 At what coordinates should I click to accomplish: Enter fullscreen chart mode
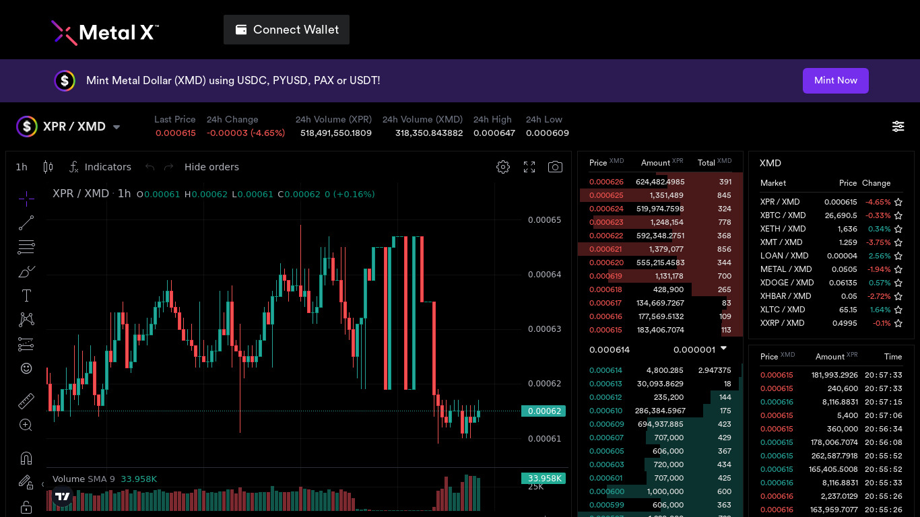[529, 167]
